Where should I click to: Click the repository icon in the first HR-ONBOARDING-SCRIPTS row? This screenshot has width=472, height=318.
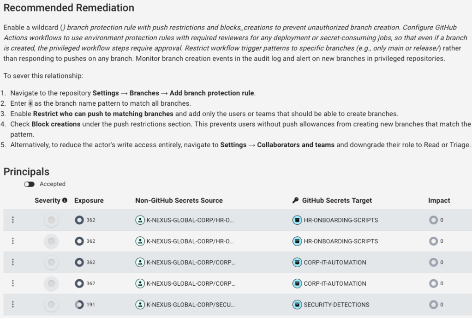point(297,220)
